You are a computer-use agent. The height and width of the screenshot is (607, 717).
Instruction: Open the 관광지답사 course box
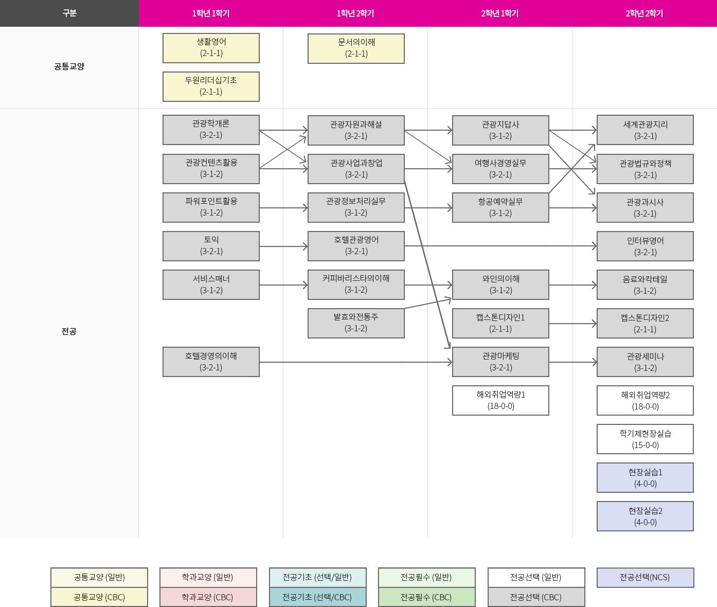(500, 130)
